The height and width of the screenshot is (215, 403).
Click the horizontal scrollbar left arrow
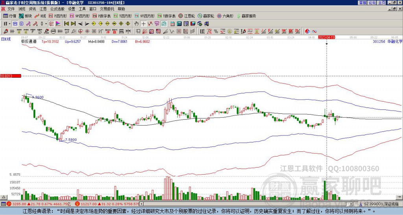tap(142, 204)
